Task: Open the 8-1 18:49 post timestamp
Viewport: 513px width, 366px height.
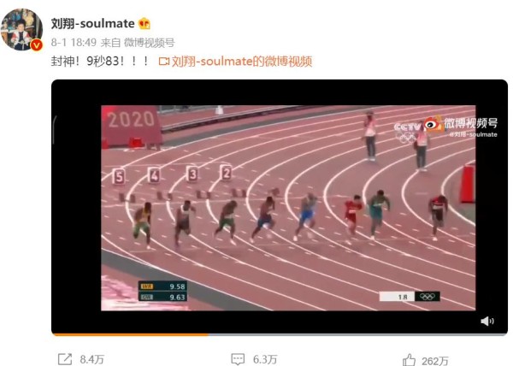Action: (x=74, y=42)
